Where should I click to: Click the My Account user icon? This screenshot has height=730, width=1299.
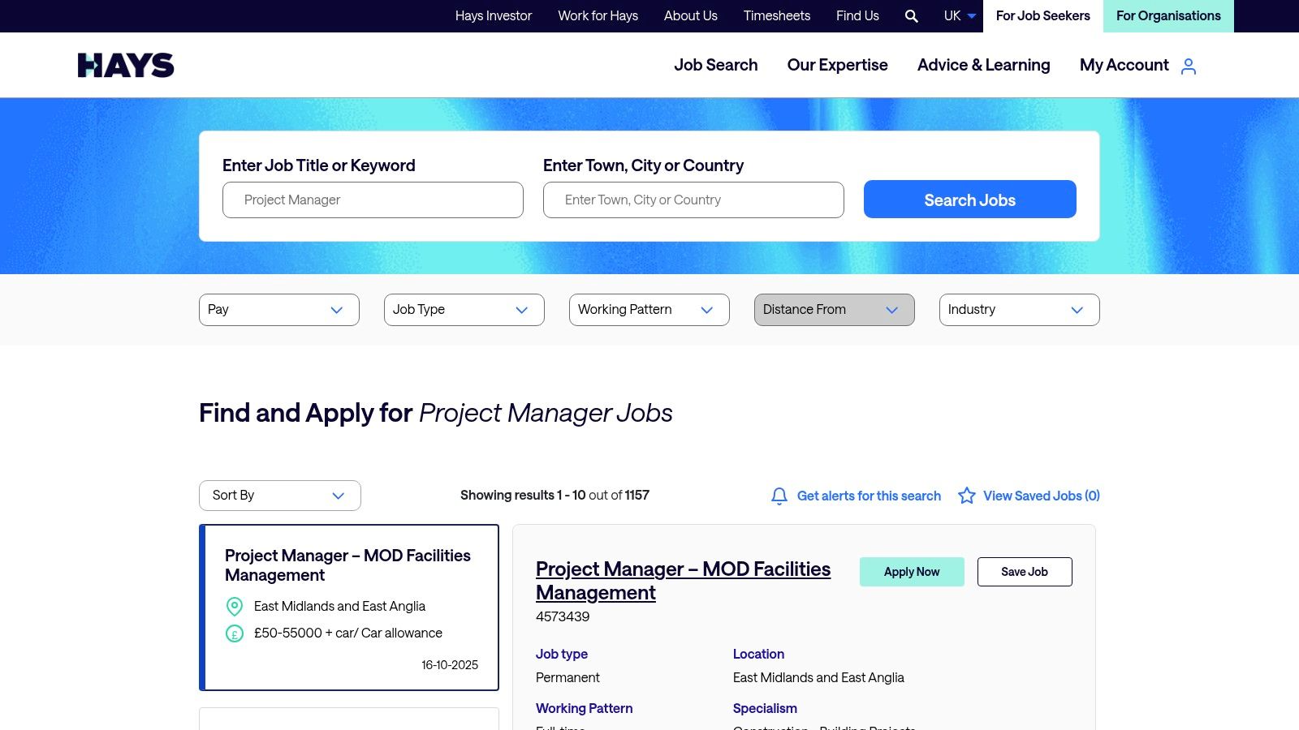(1189, 66)
